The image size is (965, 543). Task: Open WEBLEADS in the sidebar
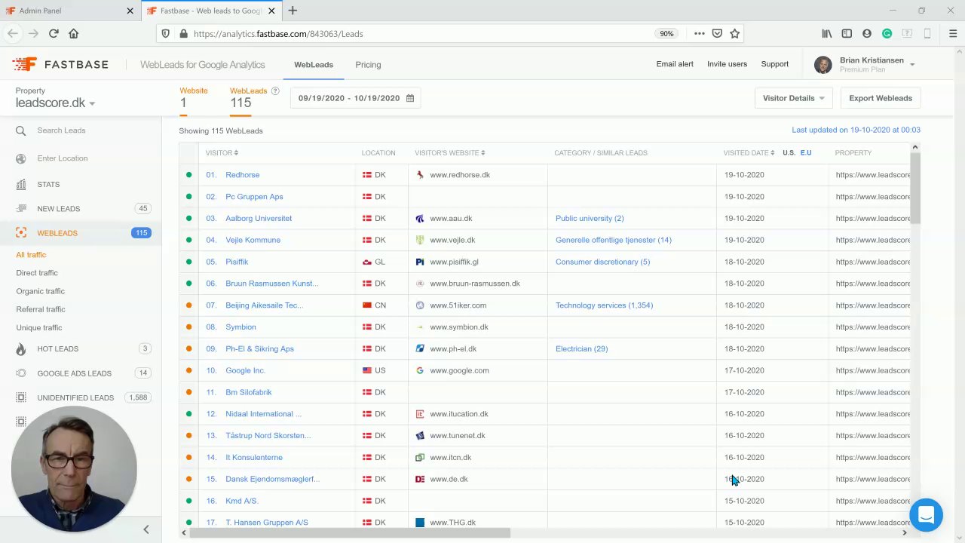click(x=57, y=233)
